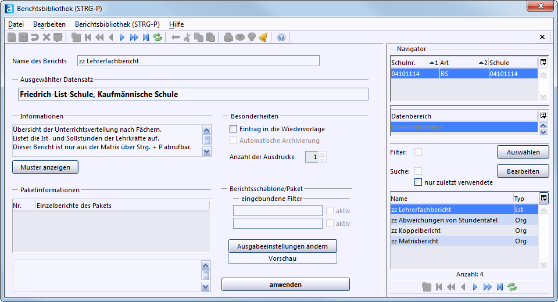Open column options for the Name/Typ report list

(543, 198)
